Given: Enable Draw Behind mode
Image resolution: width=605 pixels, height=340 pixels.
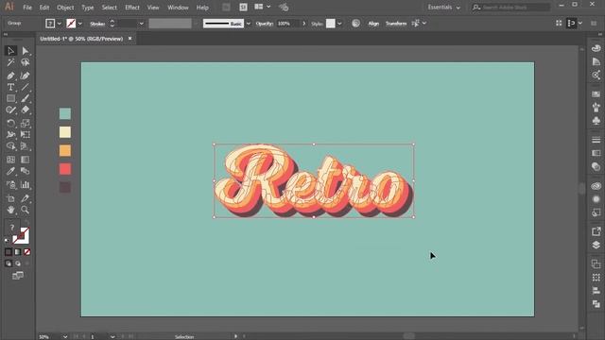Looking at the screenshot, I should tap(18, 263).
